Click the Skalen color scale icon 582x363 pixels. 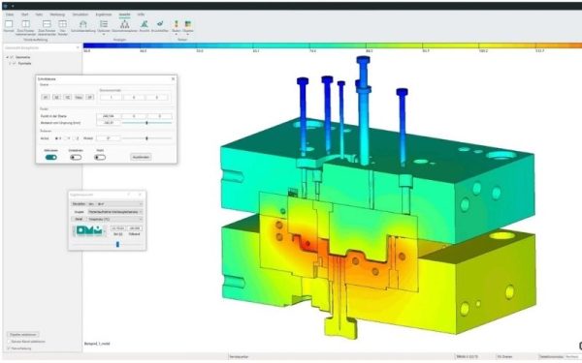177,24
